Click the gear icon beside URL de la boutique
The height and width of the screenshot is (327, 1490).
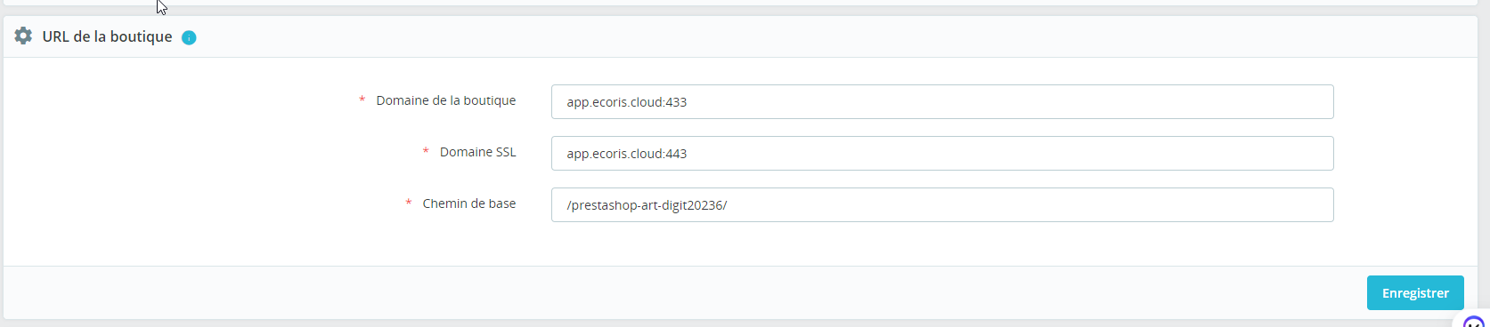(x=23, y=36)
